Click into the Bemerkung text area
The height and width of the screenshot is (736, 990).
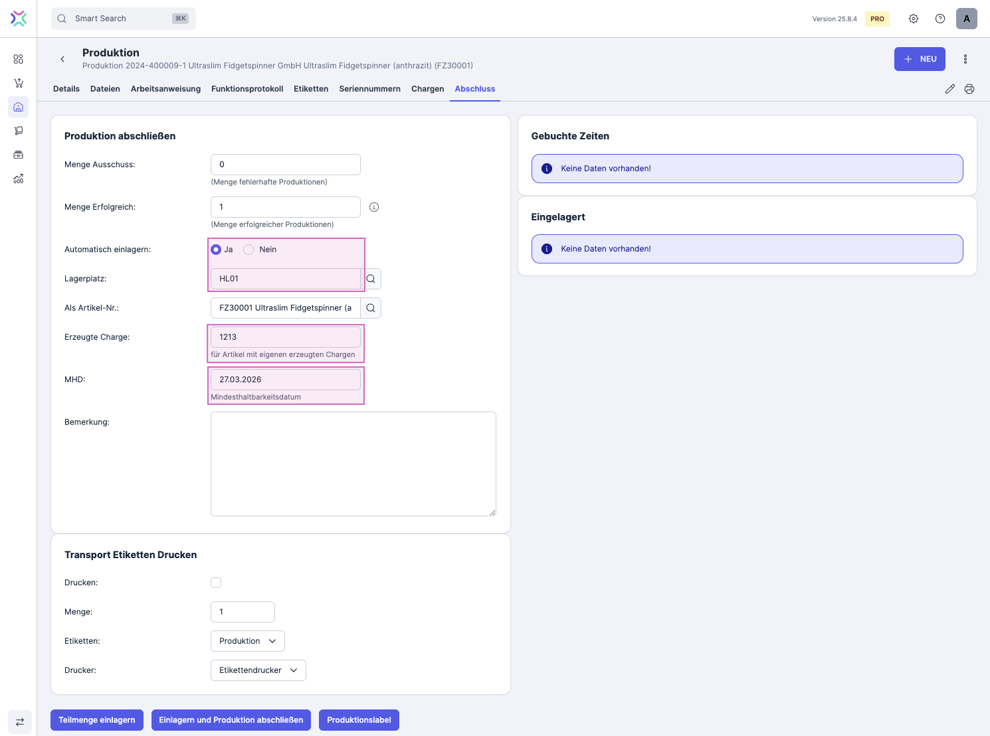point(353,463)
